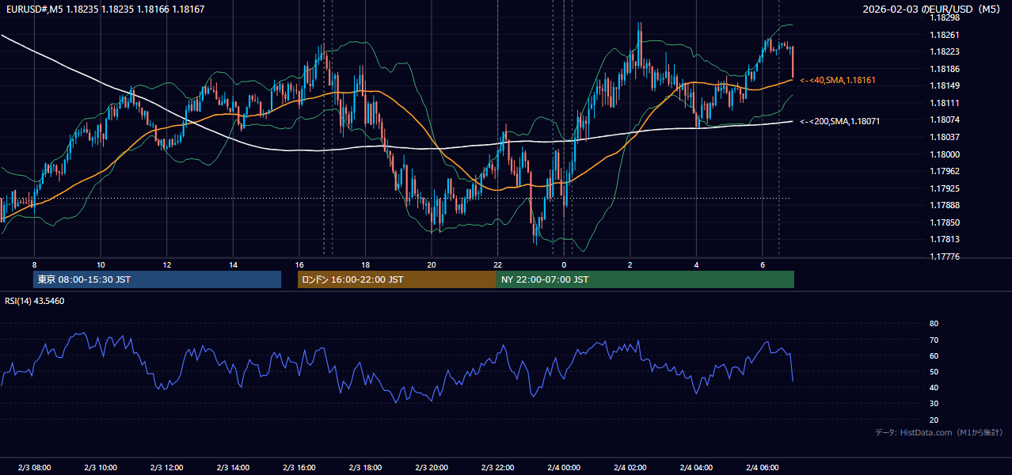Click hour tick 14 under price chart
This screenshot has height=475, width=1012.
pos(233,264)
